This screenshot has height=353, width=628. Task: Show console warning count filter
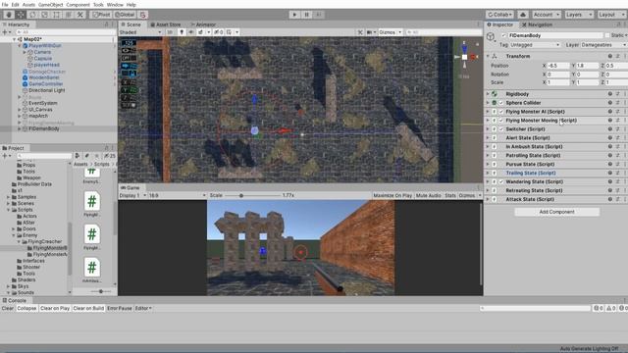coord(610,308)
